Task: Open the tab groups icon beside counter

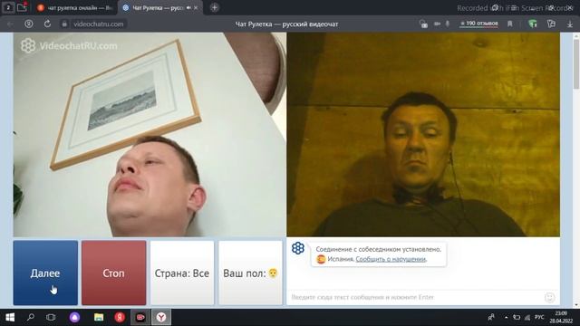Action: pyautogui.click(x=23, y=7)
